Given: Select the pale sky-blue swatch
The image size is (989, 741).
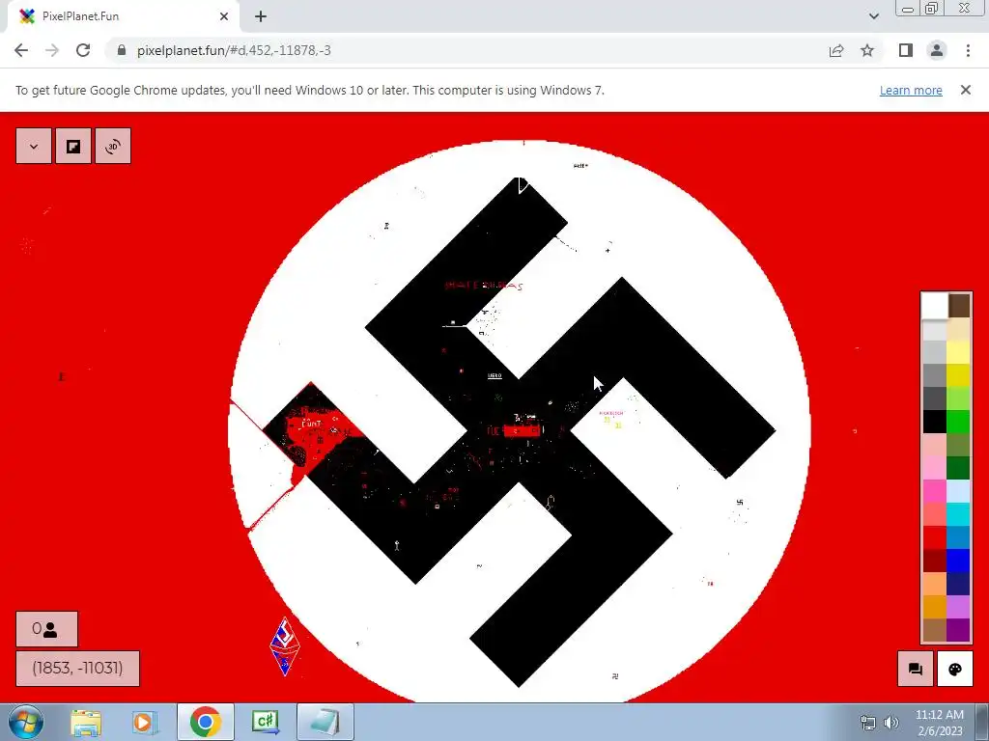Looking at the screenshot, I should tap(958, 491).
